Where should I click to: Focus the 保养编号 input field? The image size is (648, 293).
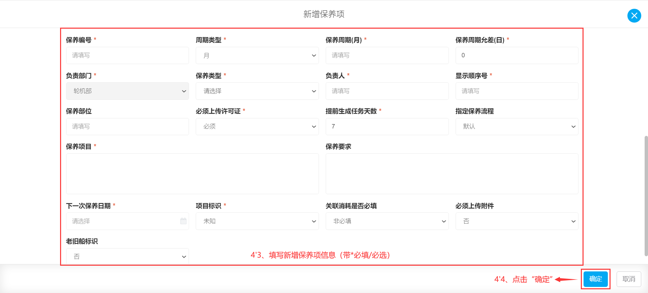(127, 55)
